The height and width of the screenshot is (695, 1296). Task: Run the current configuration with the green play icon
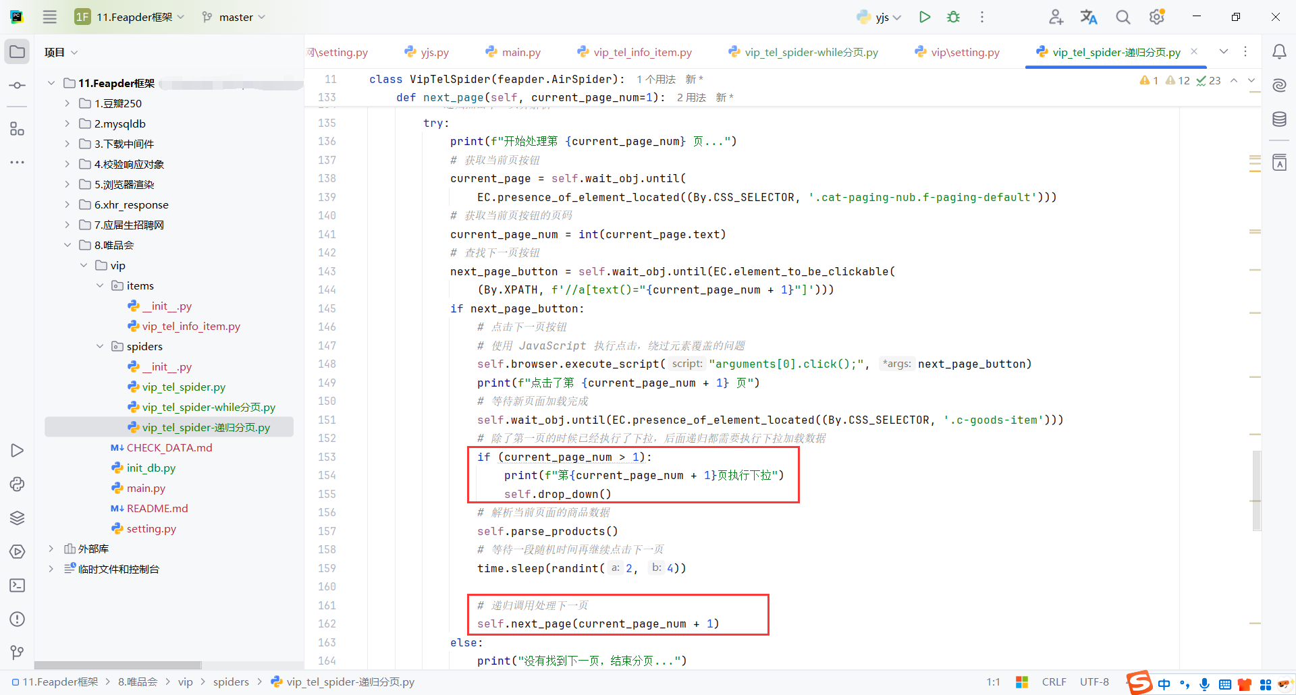click(x=925, y=17)
